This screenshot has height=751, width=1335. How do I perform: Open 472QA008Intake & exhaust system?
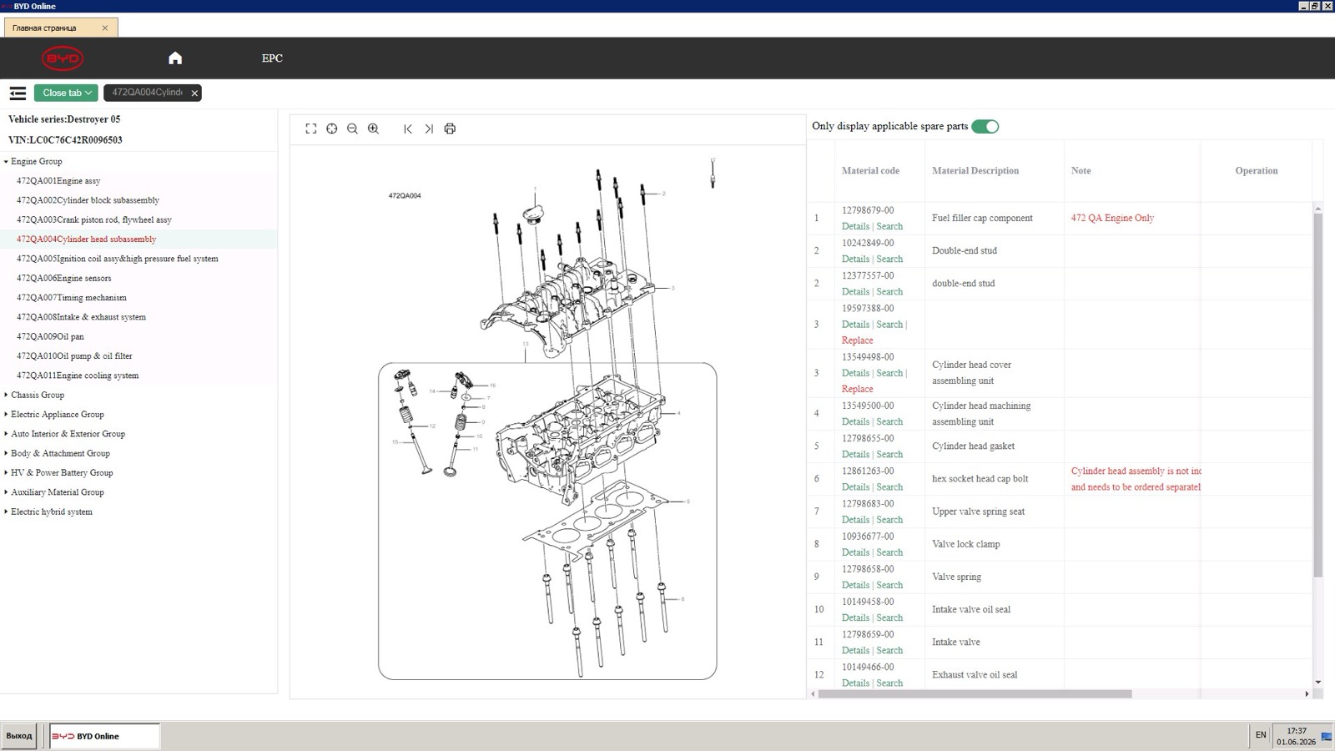(x=81, y=317)
